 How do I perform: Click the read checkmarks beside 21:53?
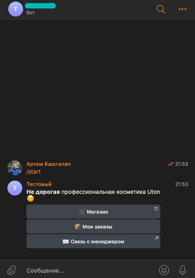point(171,164)
